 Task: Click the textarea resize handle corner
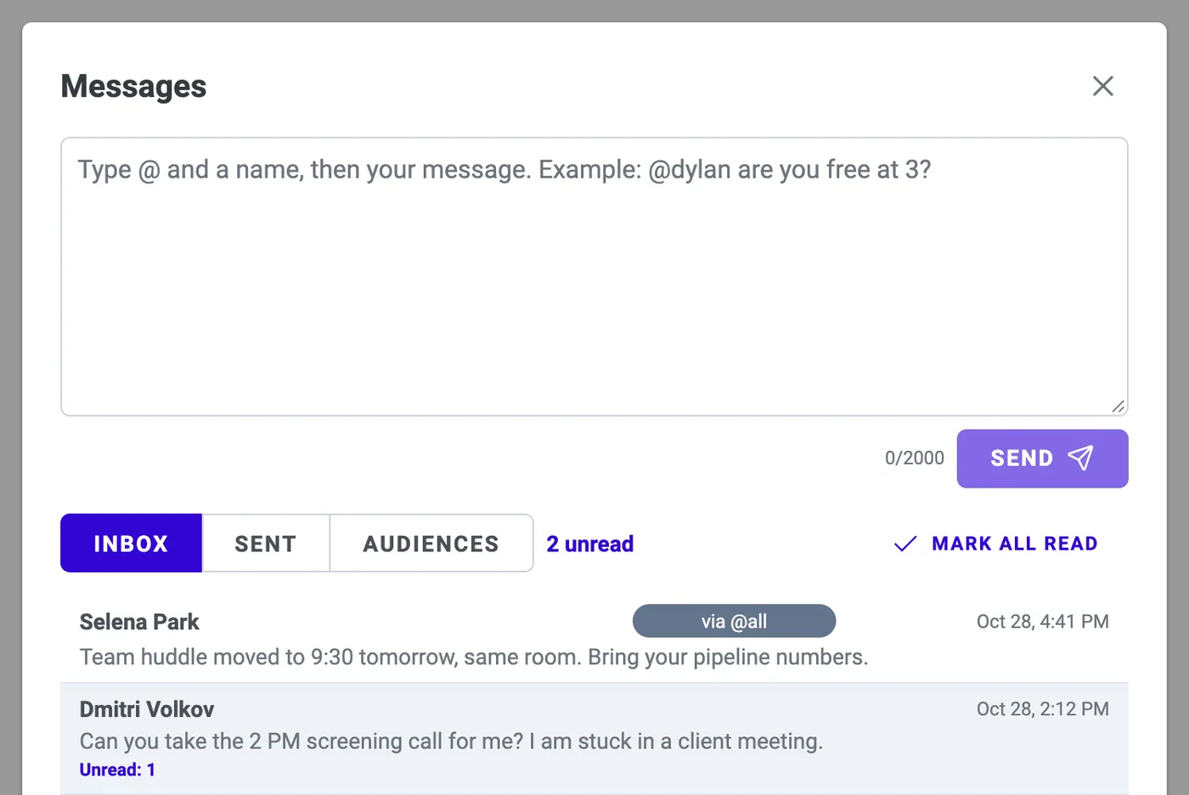coord(1118,406)
